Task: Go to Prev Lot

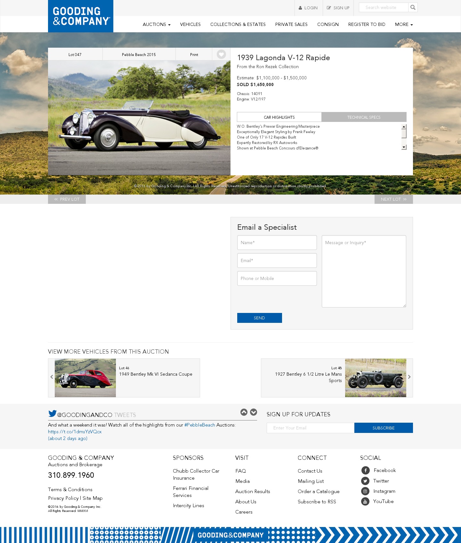Action: pos(67,199)
